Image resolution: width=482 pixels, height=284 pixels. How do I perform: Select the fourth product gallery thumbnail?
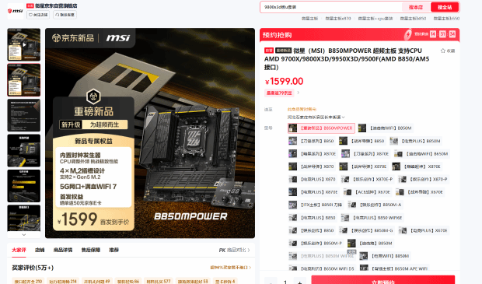(x=23, y=151)
